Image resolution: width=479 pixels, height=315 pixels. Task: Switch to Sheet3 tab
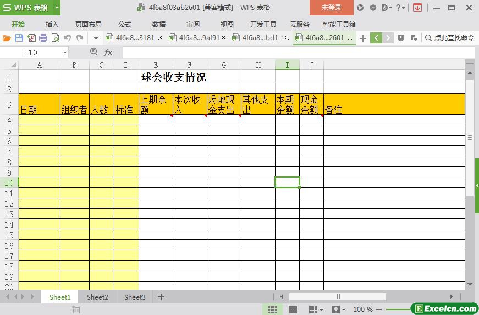tap(135, 297)
